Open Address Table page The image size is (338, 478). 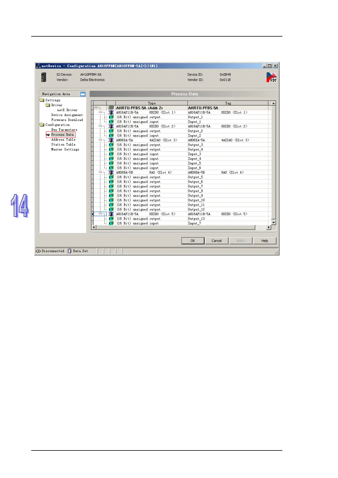click(x=63, y=140)
